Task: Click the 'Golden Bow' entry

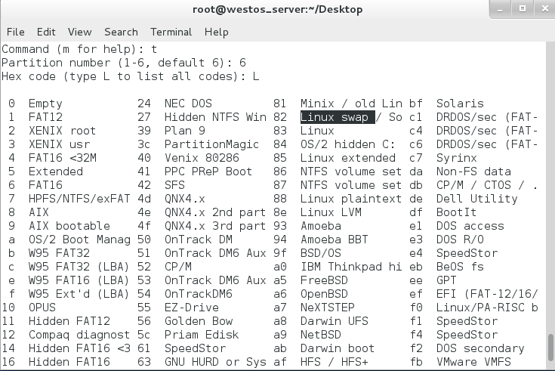Action: tap(199, 321)
